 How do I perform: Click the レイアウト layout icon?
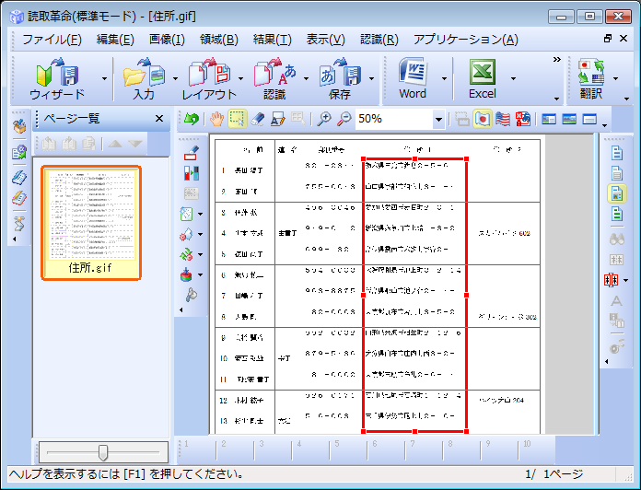(208, 78)
